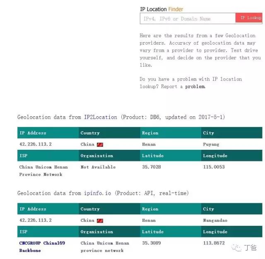Select Not Available organization value
Viewport: 265px width, 259px height.
98,167
